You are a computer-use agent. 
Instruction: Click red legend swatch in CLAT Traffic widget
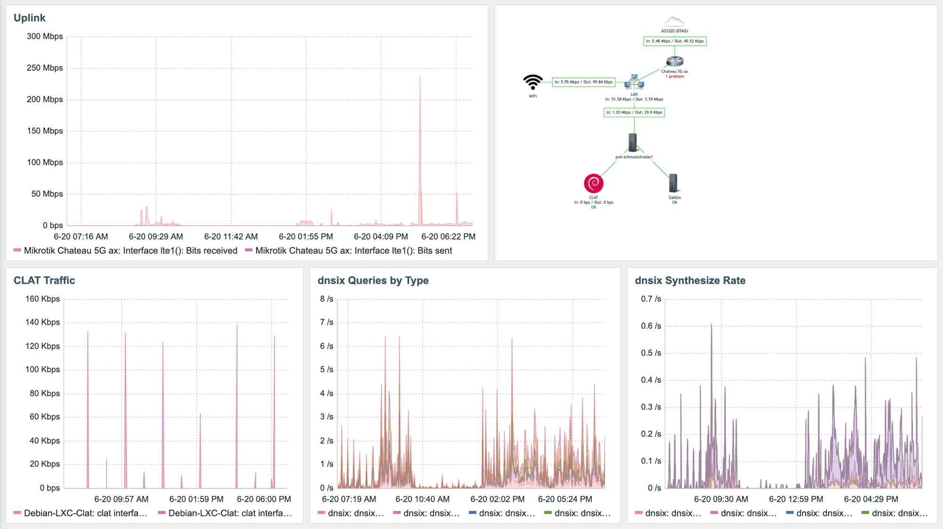(17, 513)
